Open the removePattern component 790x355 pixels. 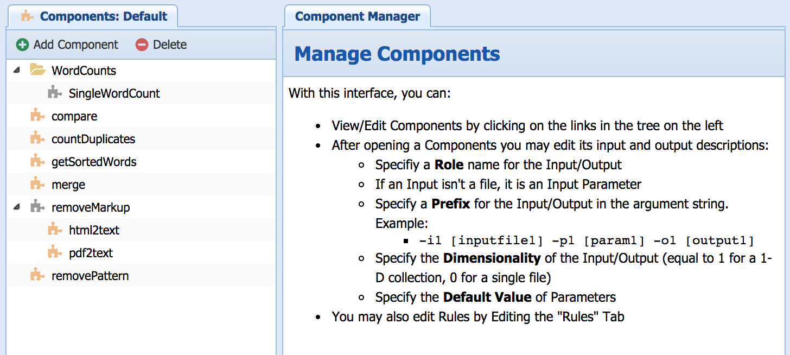(90, 276)
